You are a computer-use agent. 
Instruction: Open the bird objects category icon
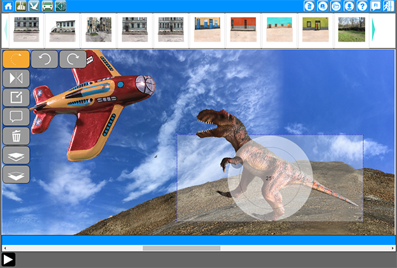click(34, 6)
